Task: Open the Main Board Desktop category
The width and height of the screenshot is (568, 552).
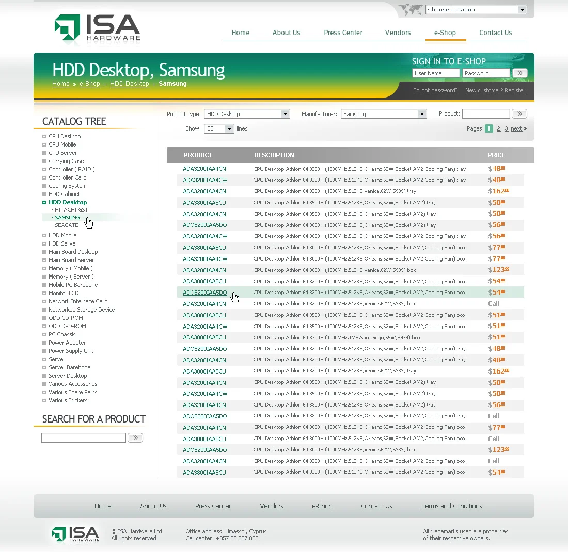Action: (x=73, y=252)
